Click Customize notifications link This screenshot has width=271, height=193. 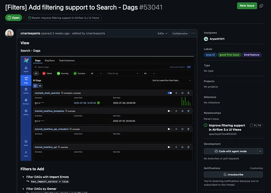pyautogui.click(x=256, y=168)
